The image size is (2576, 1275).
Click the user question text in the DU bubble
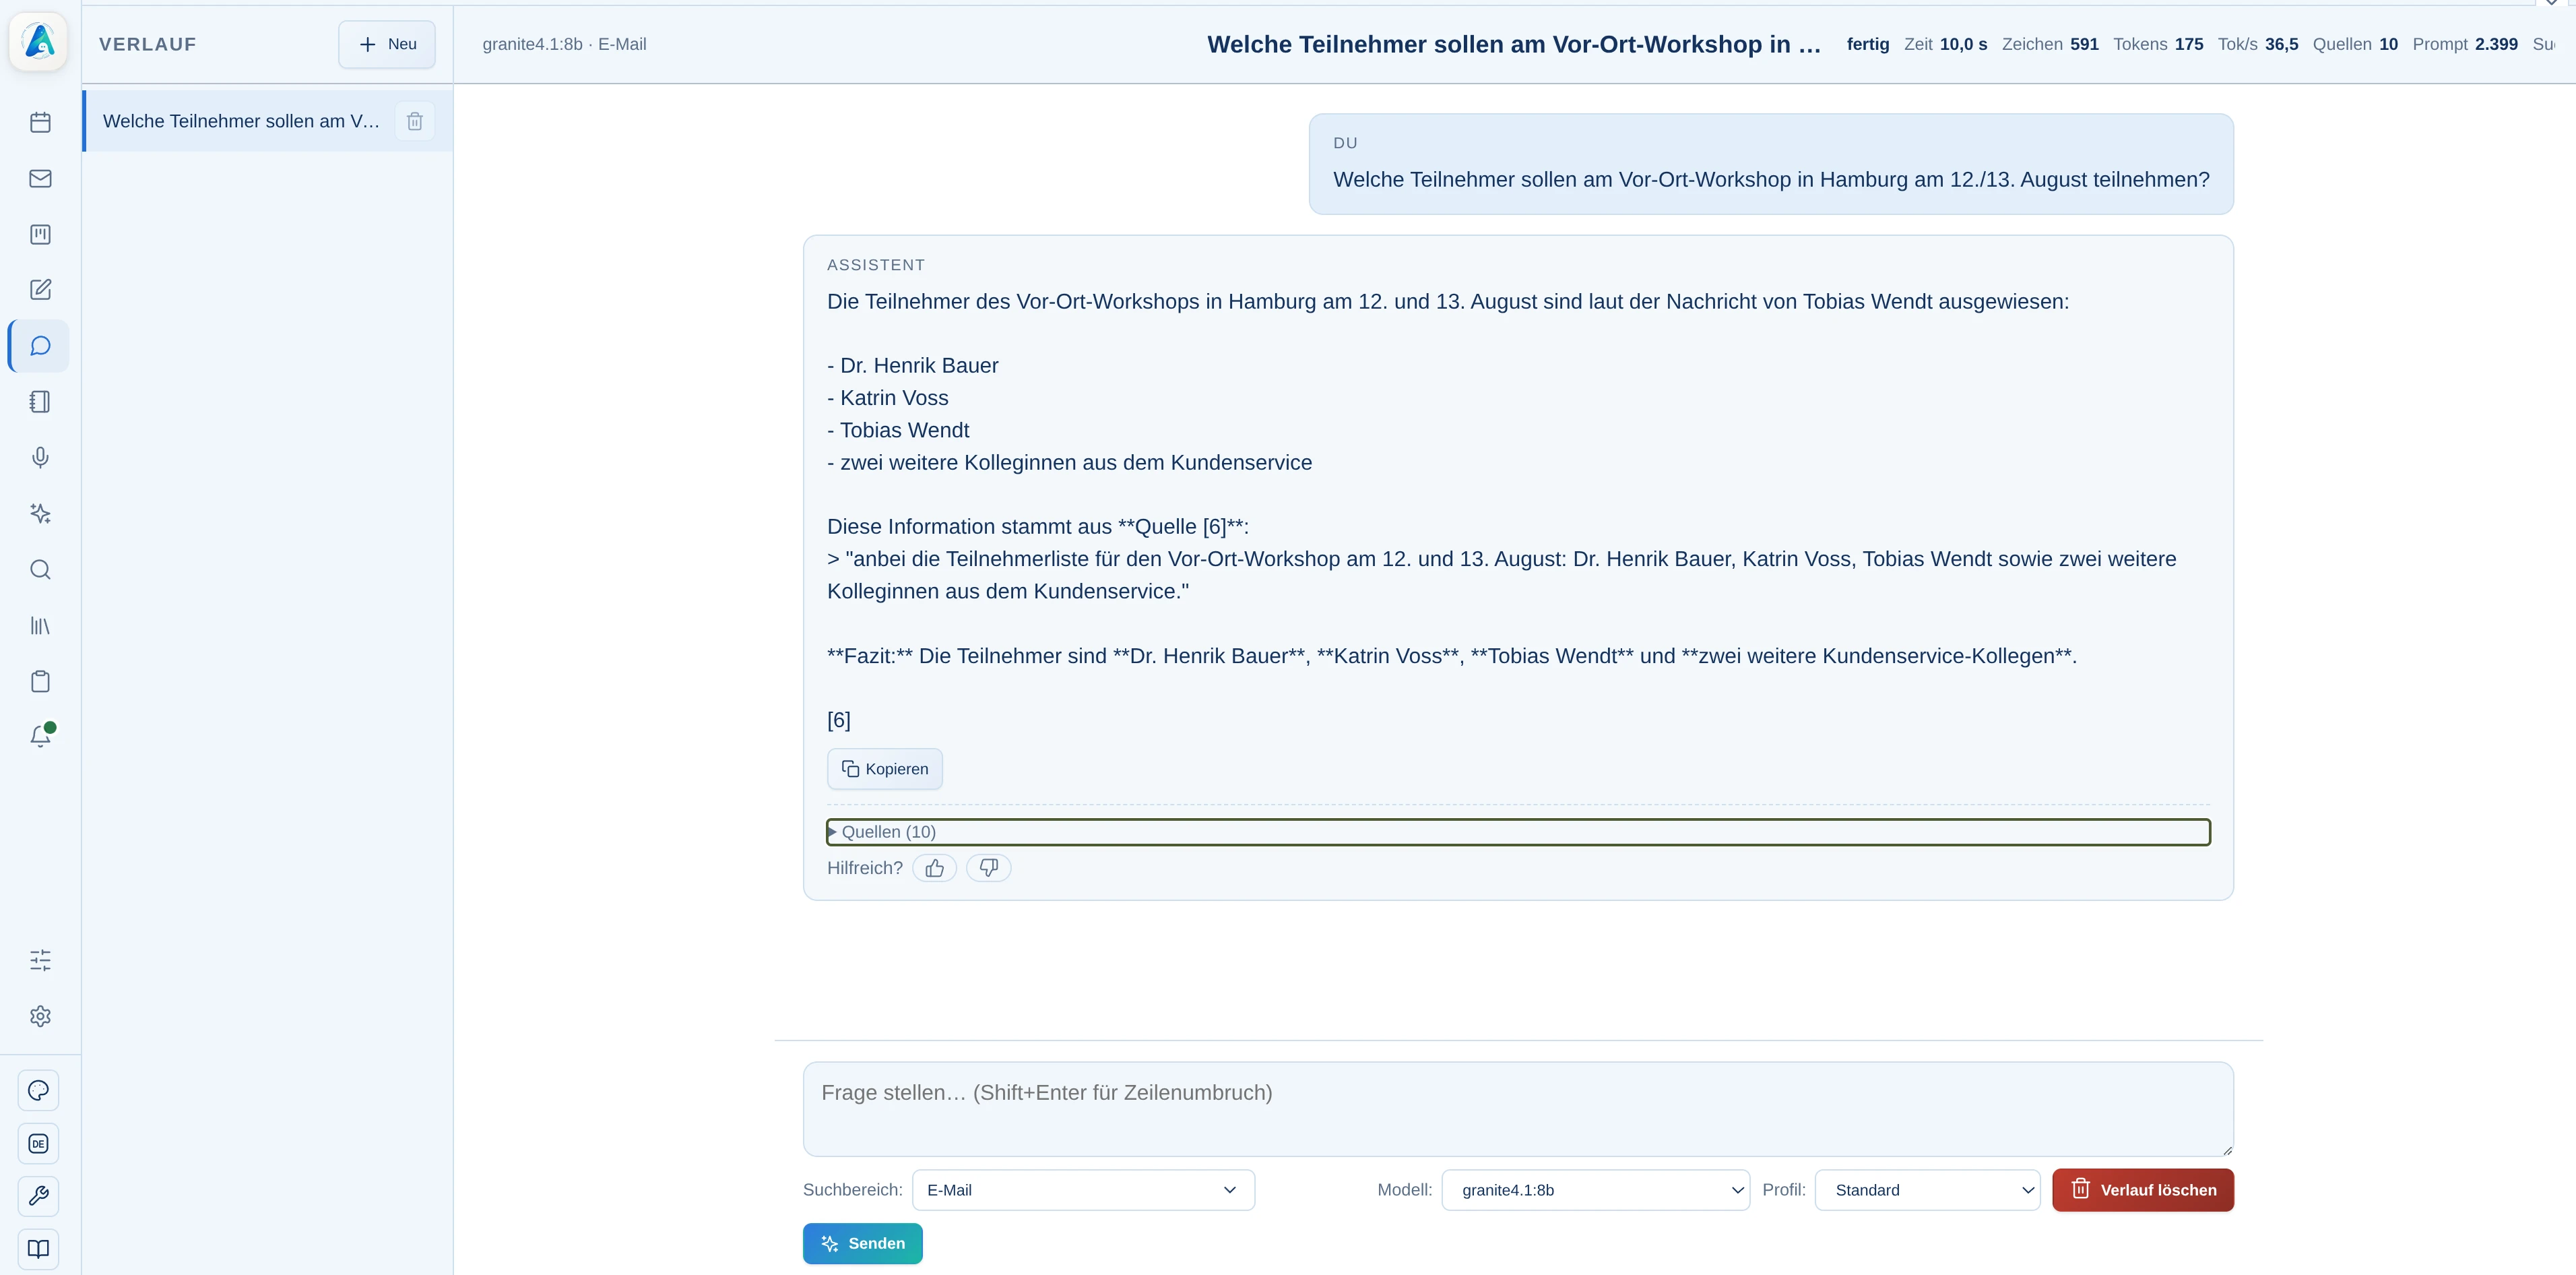click(1771, 180)
